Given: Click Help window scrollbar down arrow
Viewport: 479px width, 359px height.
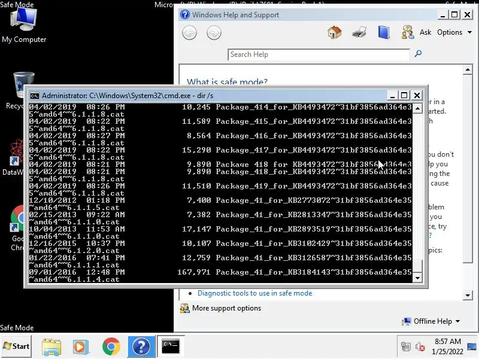Looking at the screenshot, I should click(468, 295).
